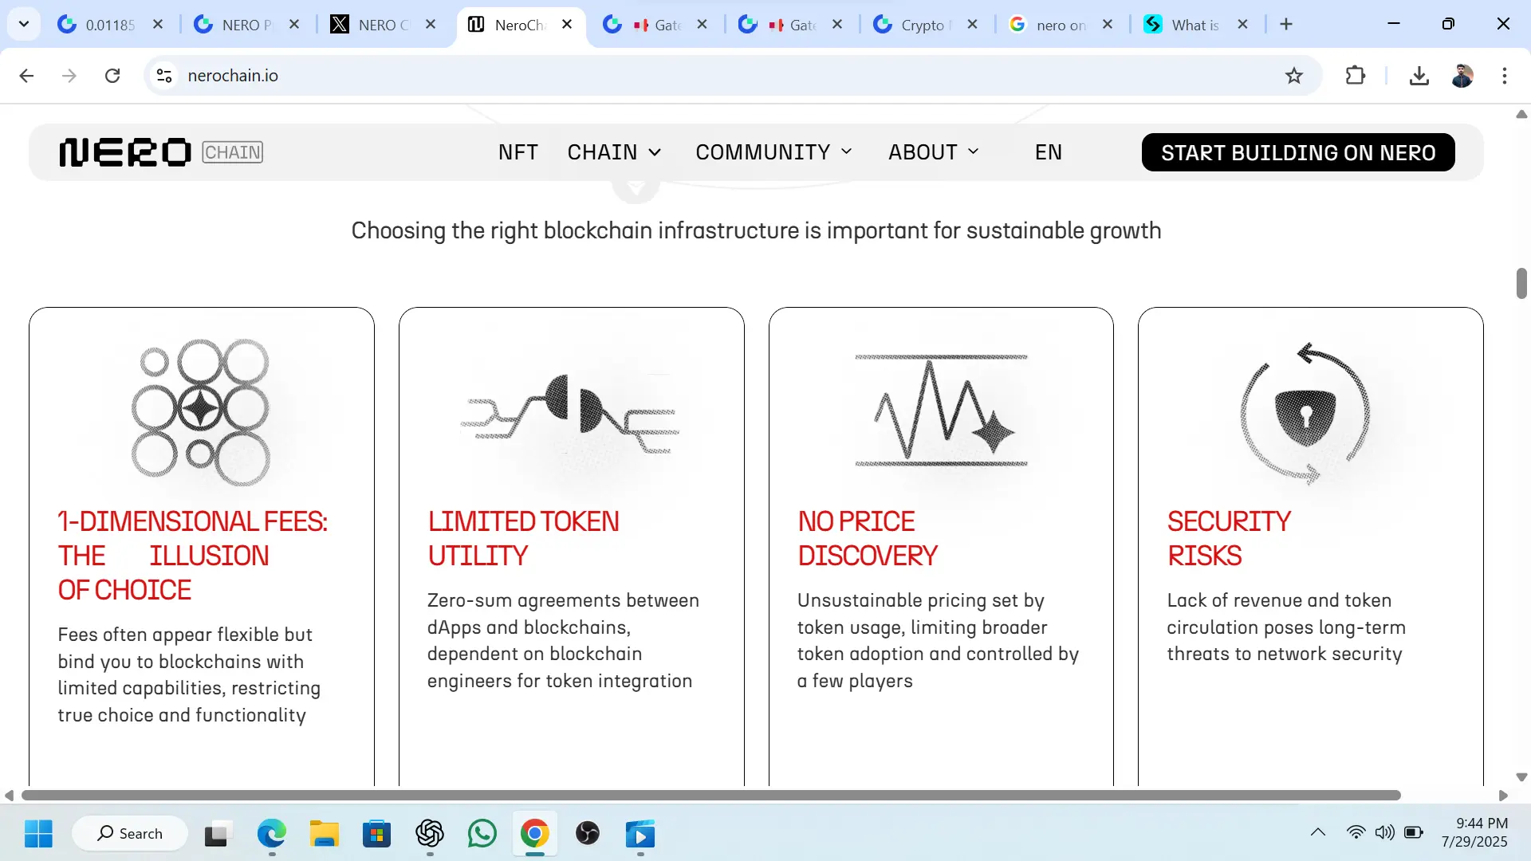This screenshot has width=1531, height=861.
Task: Bookmark this page with the star icon
Action: (x=1294, y=76)
